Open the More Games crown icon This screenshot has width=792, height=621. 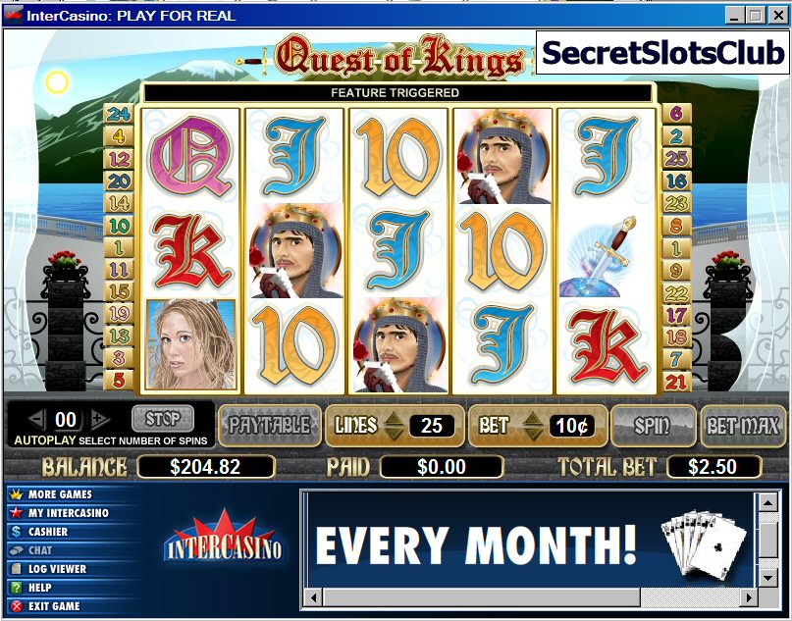[16, 494]
